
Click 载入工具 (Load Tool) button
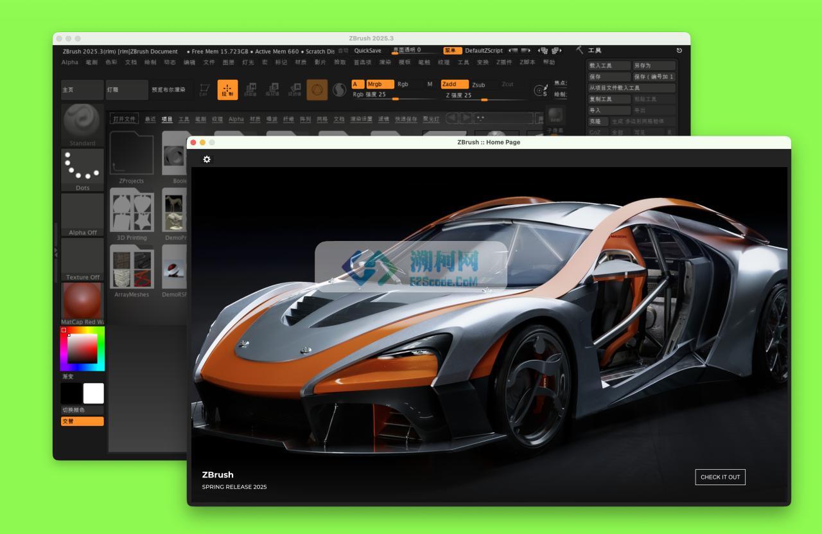pos(609,66)
